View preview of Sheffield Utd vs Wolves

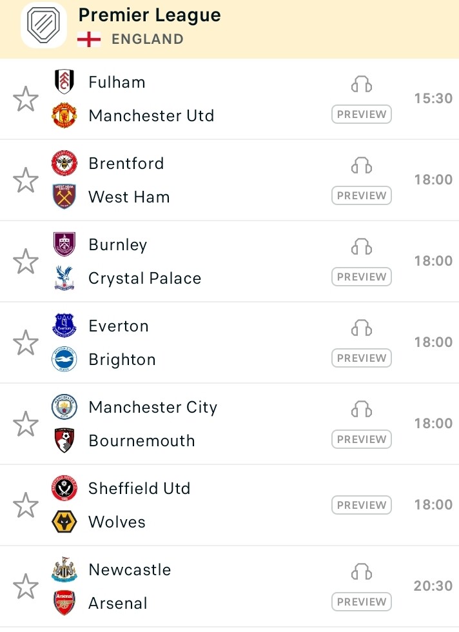[362, 505]
